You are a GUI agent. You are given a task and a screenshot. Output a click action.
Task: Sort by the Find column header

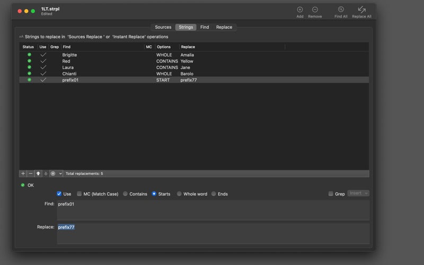click(x=103, y=47)
